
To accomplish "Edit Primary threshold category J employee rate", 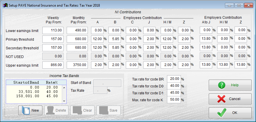I will pos(149,39).
